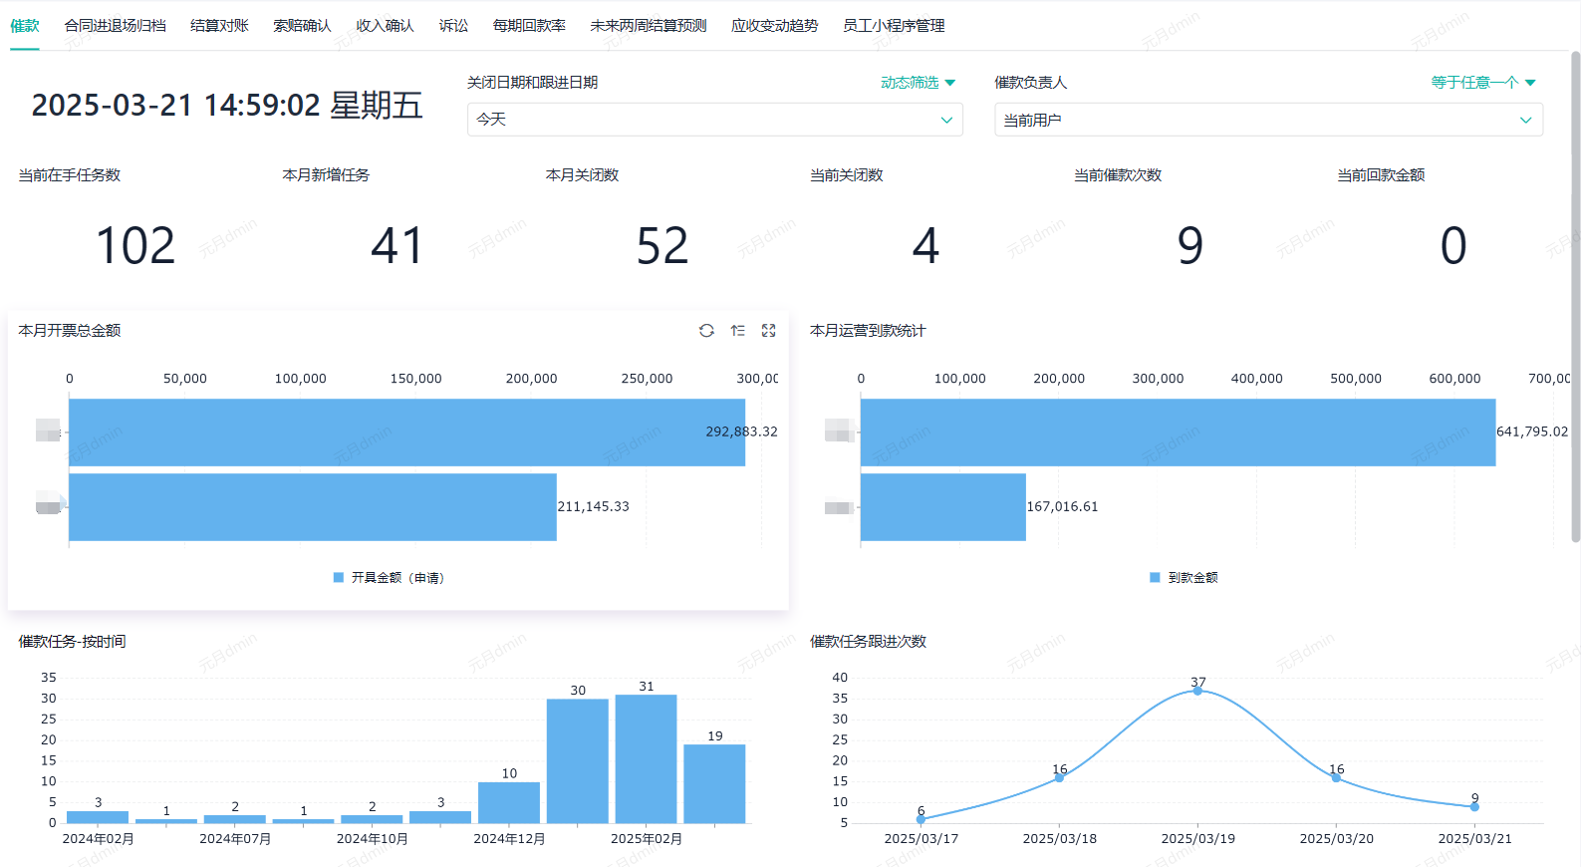1581x867 pixels.
Task: Switch to the 未来两周结算预测 tab
Action: 648,26
